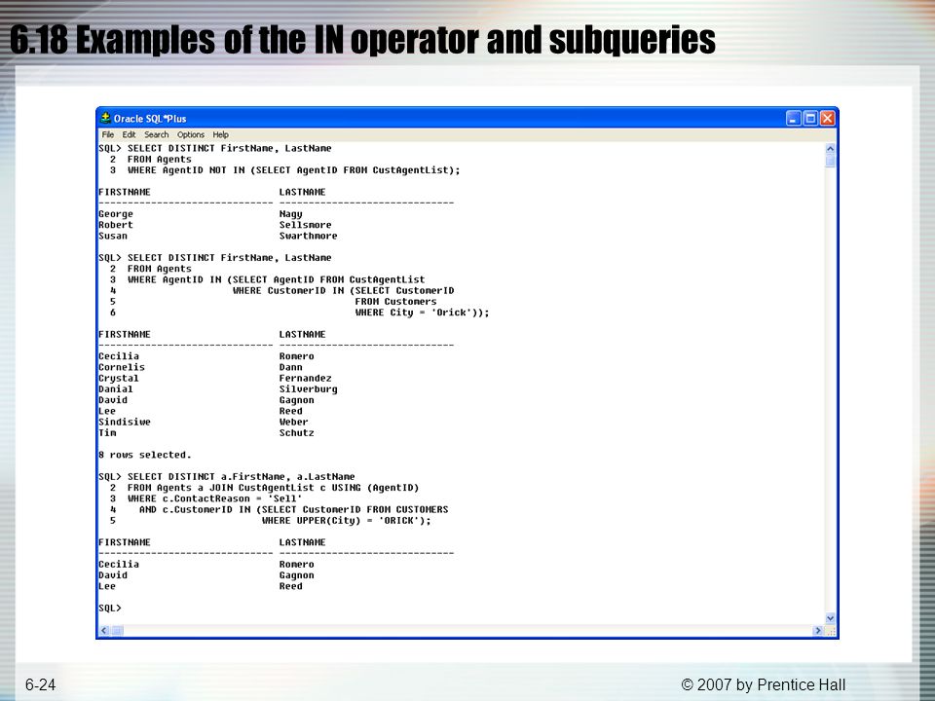The height and width of the screenshot is (701, 935).
Task: Click the last name 'Swarthmore'
Action: [309, 236]
